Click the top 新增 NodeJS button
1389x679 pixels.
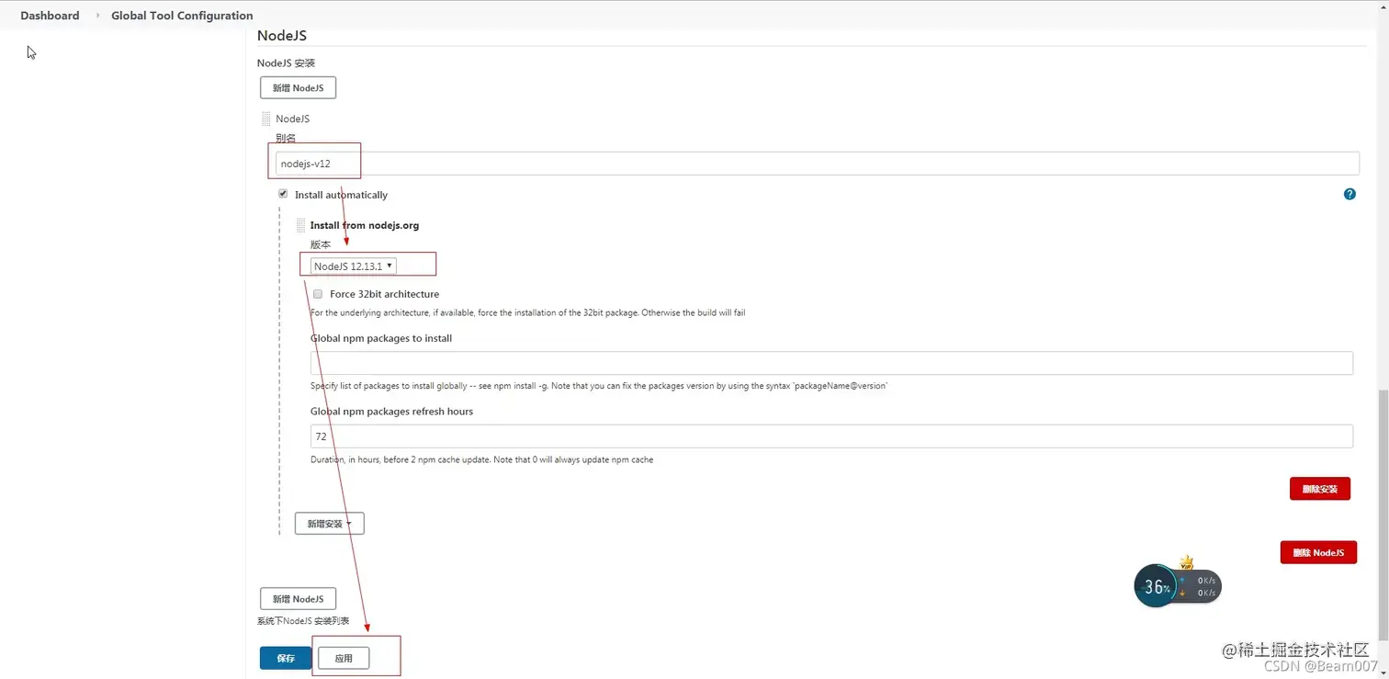click(298, 87)
